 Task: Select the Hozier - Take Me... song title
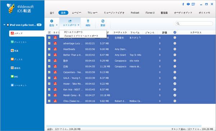coord(73,84)
